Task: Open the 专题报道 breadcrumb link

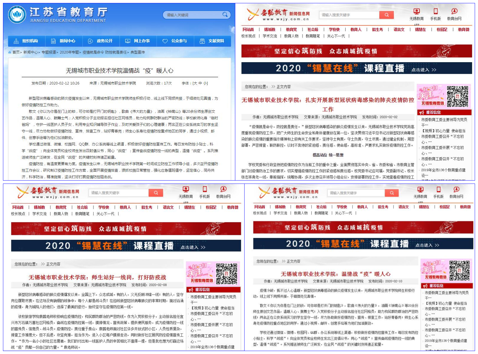Action: coord(48,52)
